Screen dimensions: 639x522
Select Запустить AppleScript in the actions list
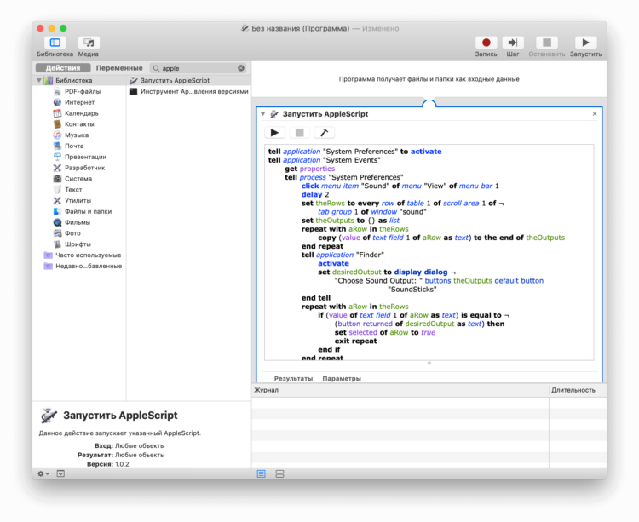tap(188, 80)
